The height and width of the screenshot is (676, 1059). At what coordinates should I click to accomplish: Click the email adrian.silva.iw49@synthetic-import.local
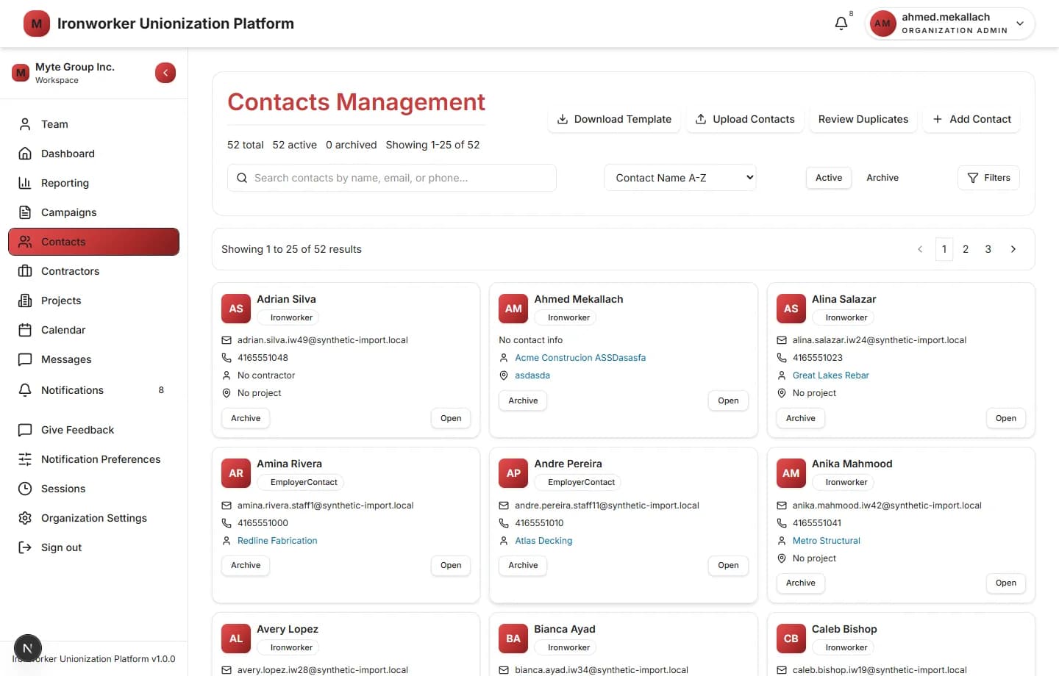322,340
